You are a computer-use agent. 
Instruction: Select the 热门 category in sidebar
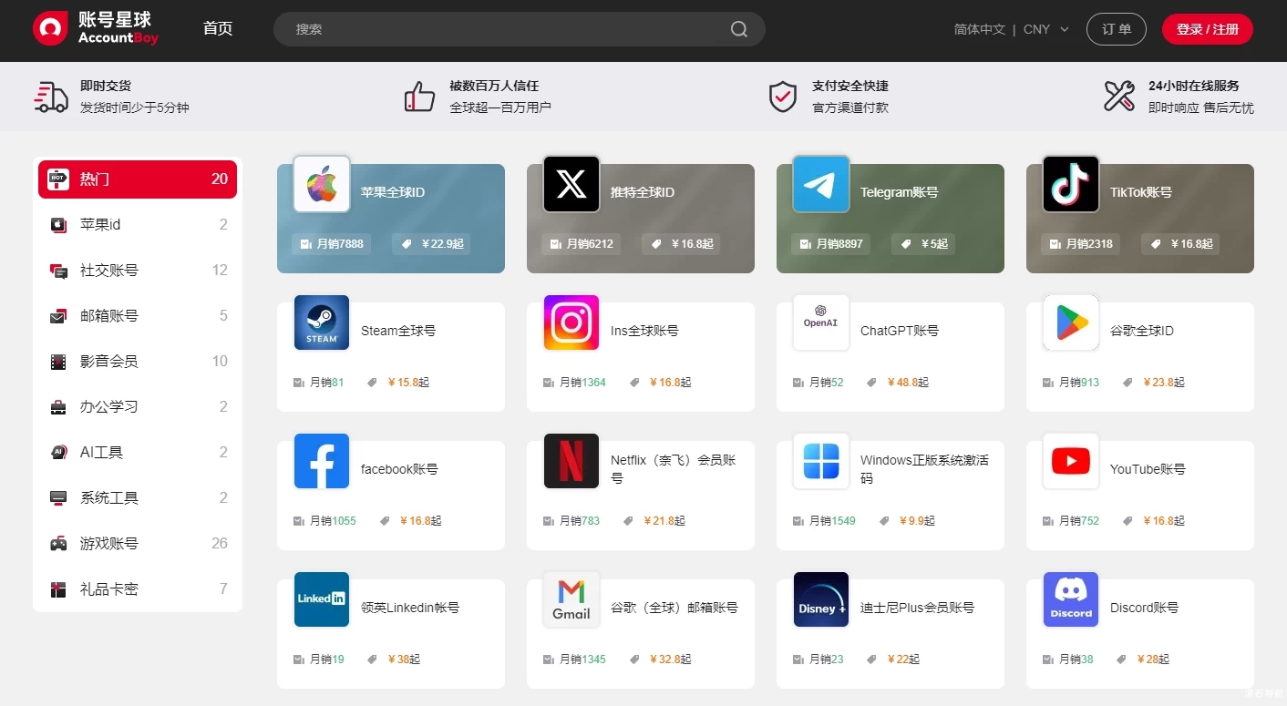point(138,179)
